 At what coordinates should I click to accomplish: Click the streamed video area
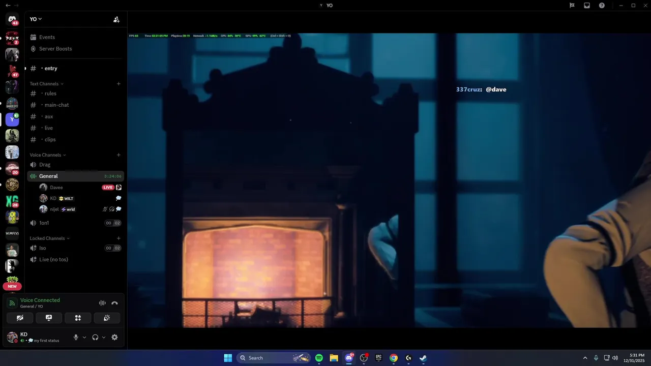[x=389, y=180]
